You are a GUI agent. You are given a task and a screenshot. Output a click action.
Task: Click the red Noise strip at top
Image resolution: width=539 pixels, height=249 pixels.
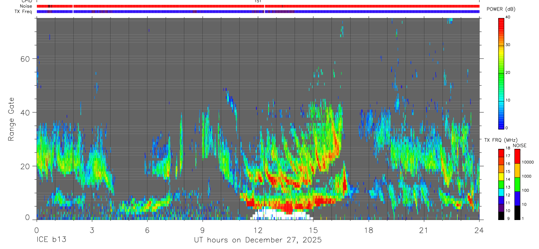click(258, 6)
